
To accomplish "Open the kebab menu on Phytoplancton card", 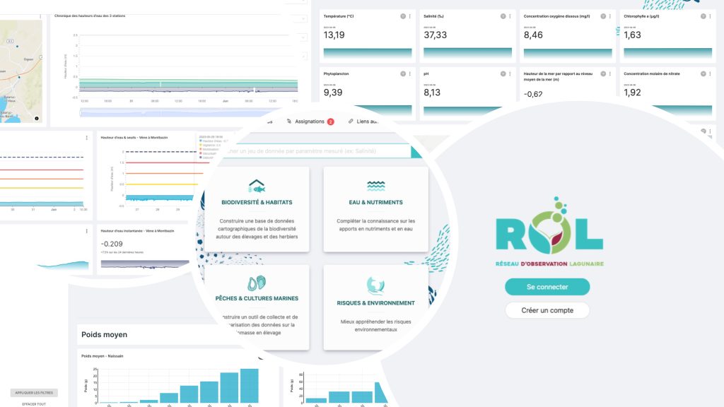I will [x=409, y=73].
